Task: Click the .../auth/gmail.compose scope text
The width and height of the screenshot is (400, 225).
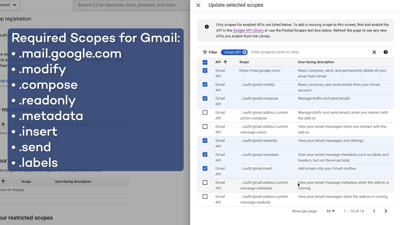Action: pos(259,98)
